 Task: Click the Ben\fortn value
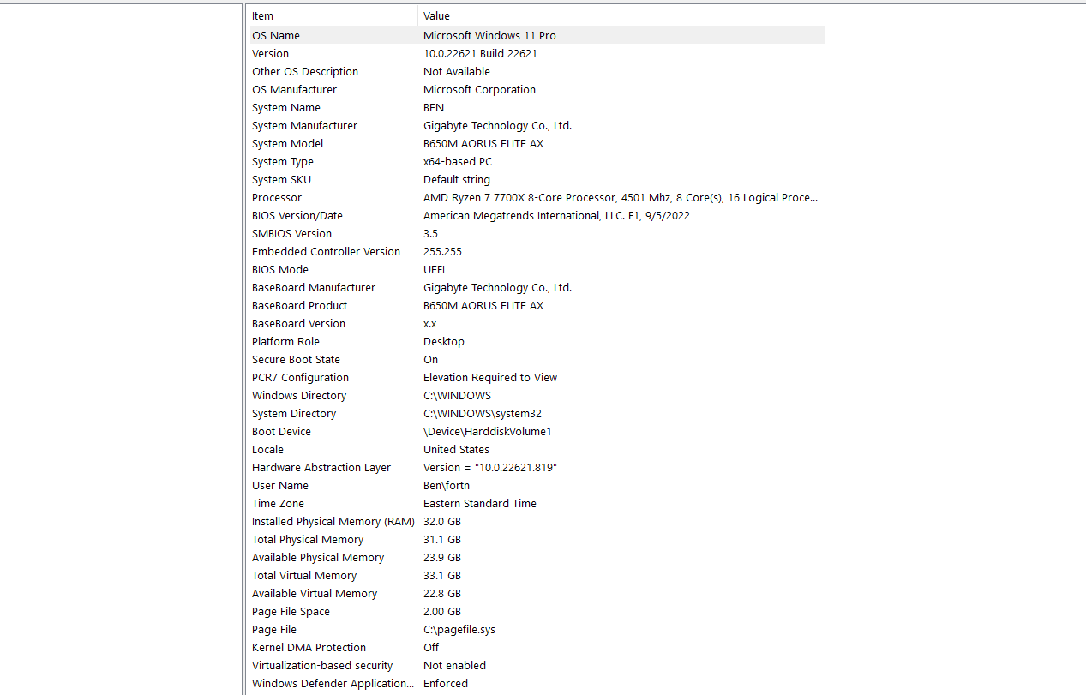tap(447, 485)
